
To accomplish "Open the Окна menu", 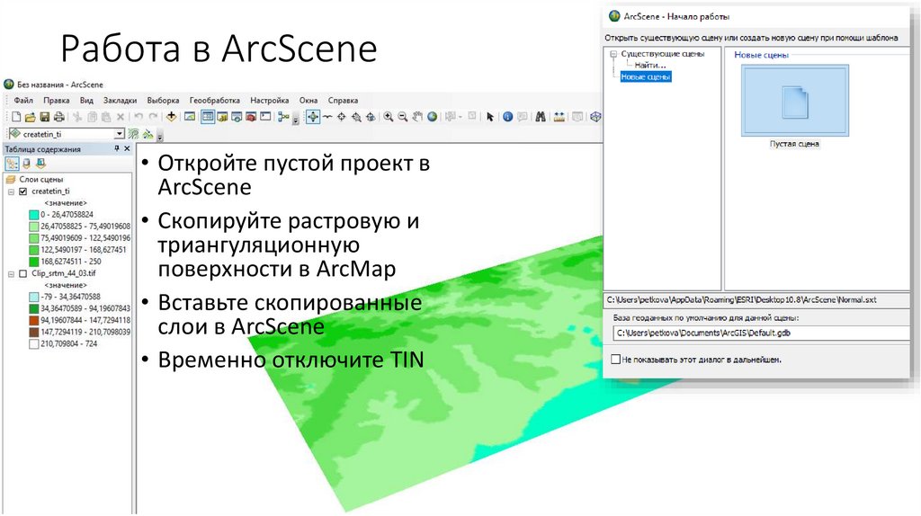I will (x=308, y=101).
